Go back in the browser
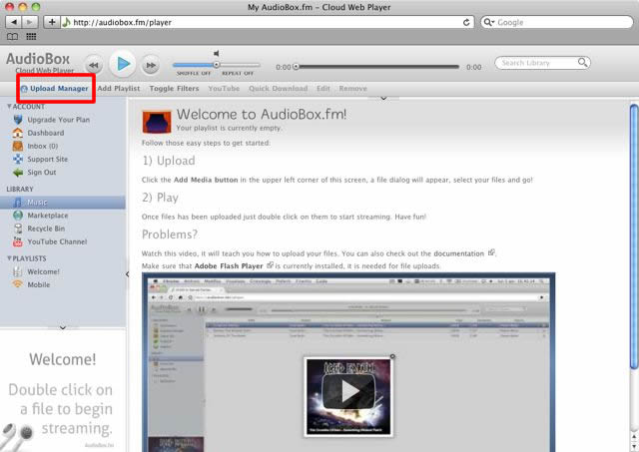 [14, 22]
